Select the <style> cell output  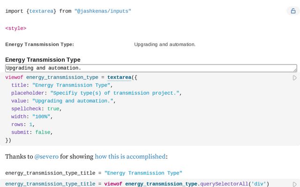(x=15, y=28)
